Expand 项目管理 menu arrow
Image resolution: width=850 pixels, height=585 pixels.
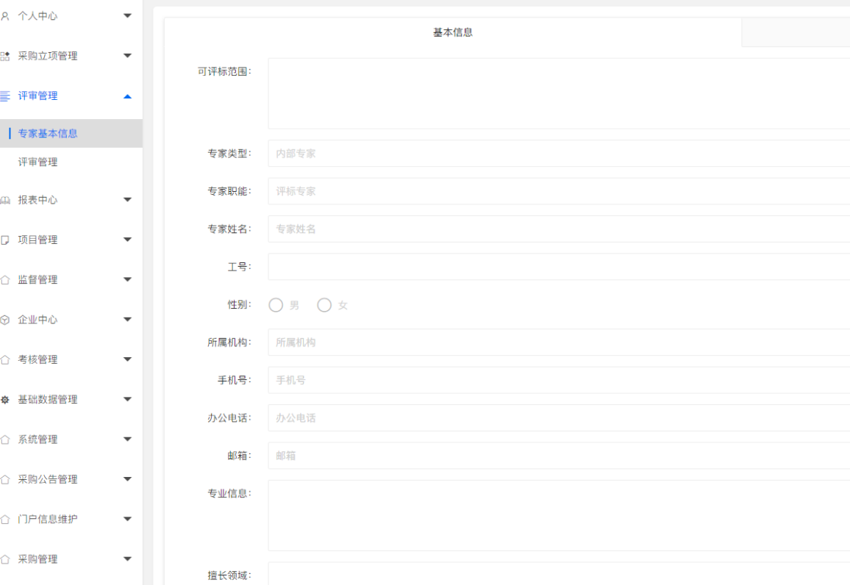pyautogui.click(x=127, y=240)
